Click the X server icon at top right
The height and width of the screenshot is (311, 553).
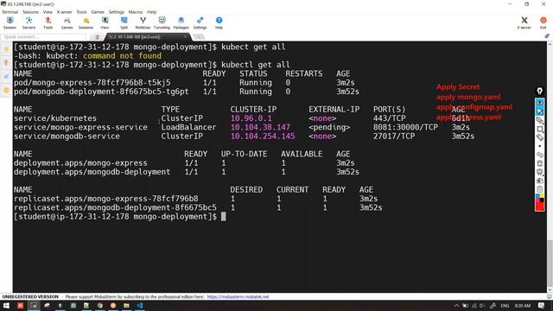pyautogui.click(x=524, y=23)
